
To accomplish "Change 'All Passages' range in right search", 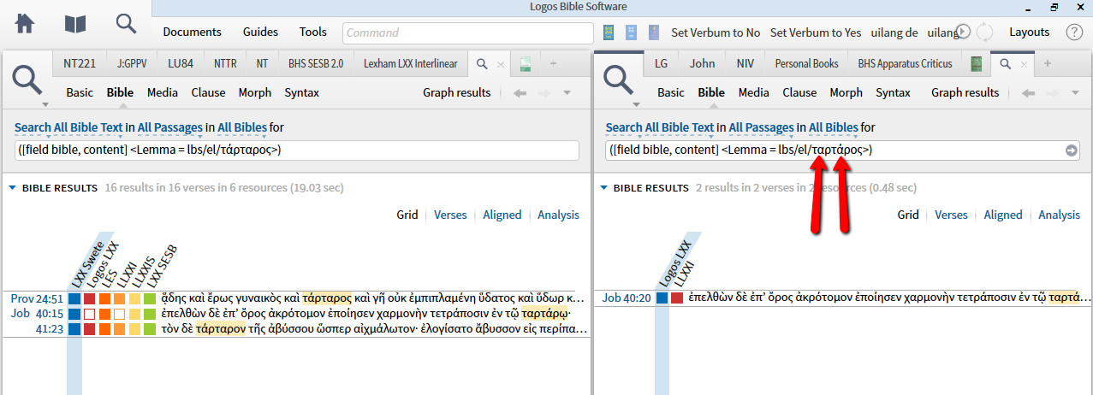I will coord(761,127).
